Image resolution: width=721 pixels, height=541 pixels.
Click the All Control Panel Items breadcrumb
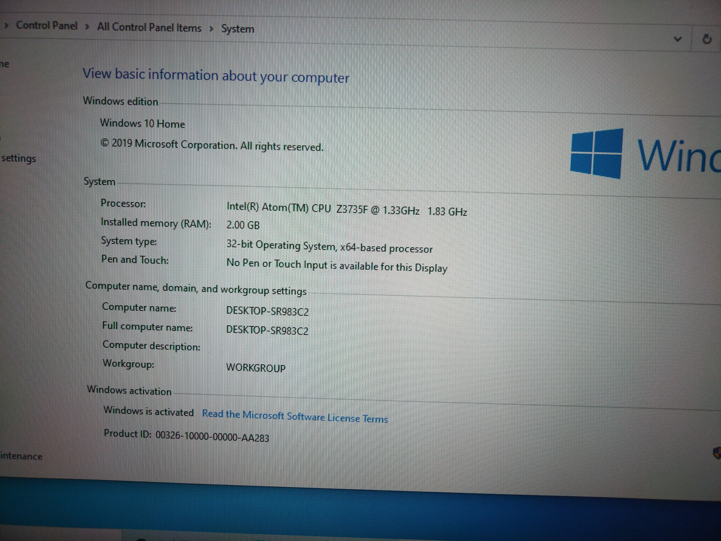(x=149, y=27)
